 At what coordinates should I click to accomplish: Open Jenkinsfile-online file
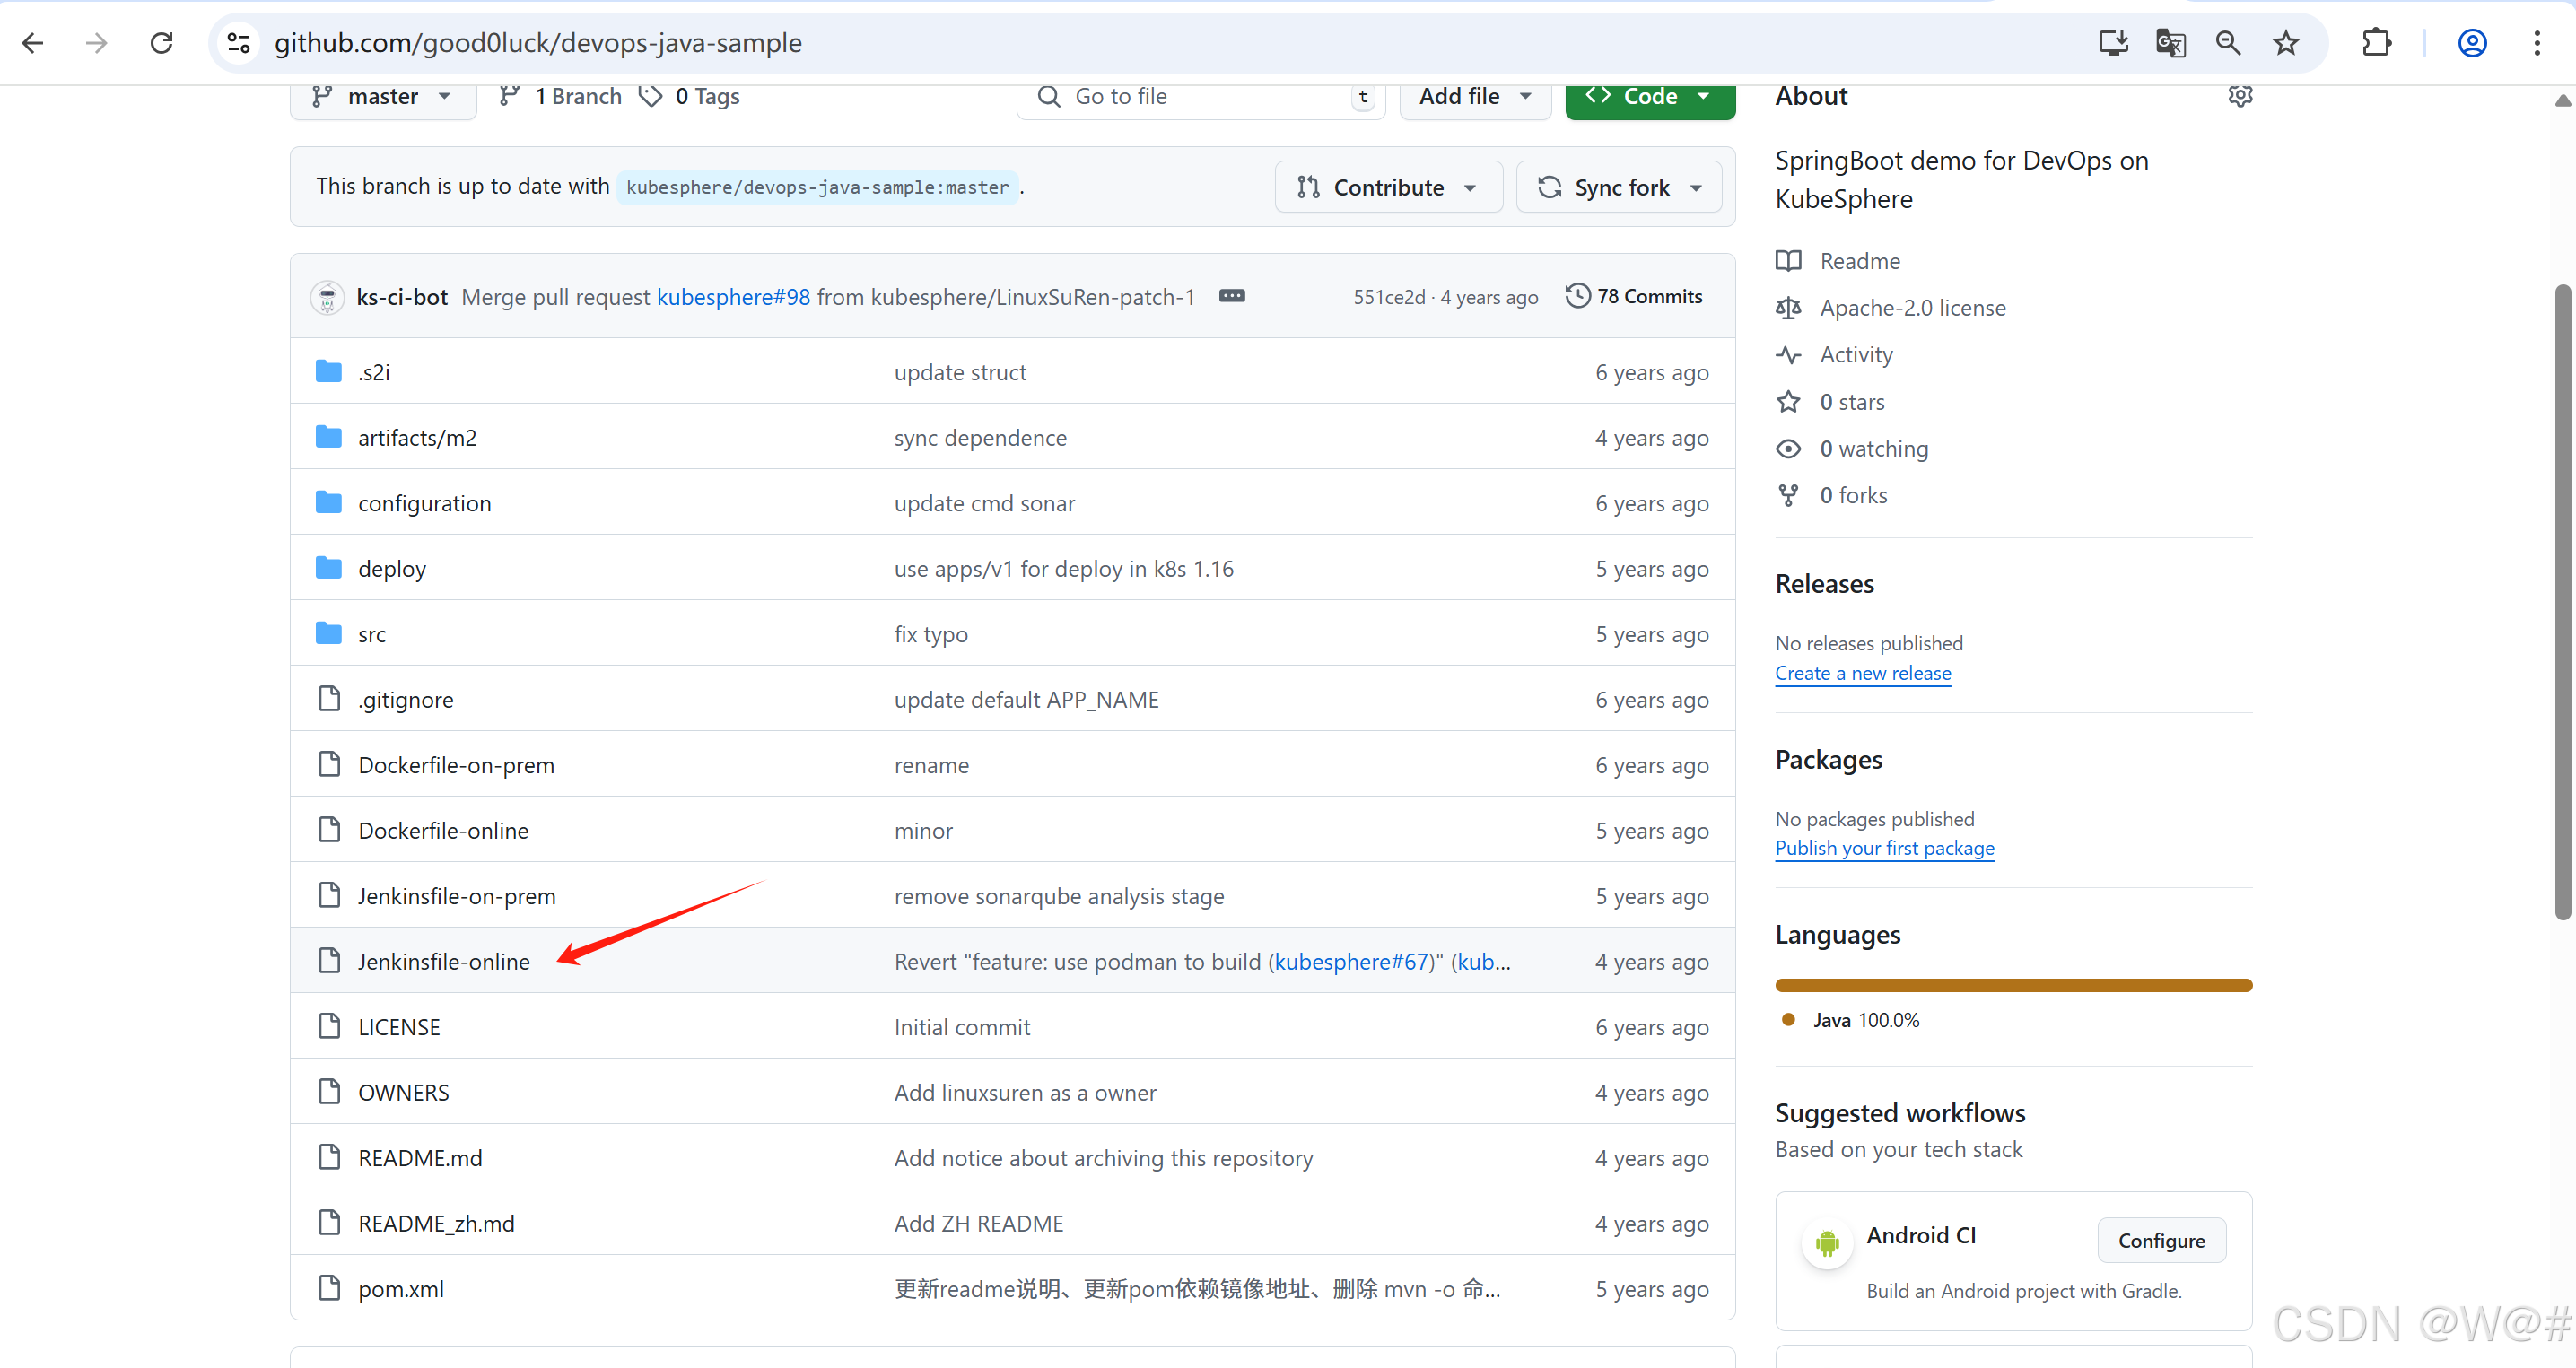pyautogui.click(x=444, y=962)
